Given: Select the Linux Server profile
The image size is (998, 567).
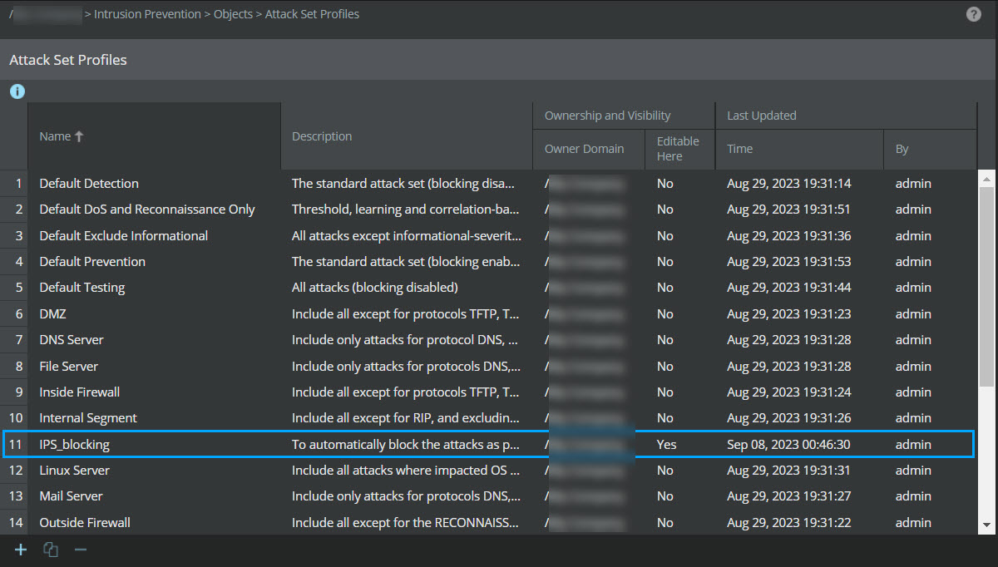Looking at the screenshot, I should tap(74, 471).
